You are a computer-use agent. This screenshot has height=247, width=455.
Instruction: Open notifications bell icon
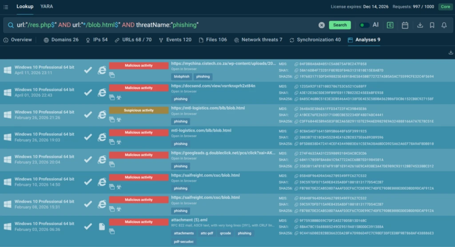pos(444,25)
